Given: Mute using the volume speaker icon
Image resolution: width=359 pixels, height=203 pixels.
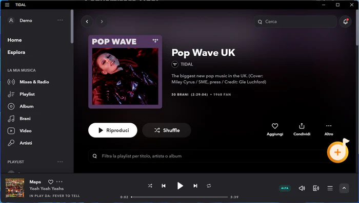Looking at the screenshot, I should pyautogui.click(x=302, y=188).
